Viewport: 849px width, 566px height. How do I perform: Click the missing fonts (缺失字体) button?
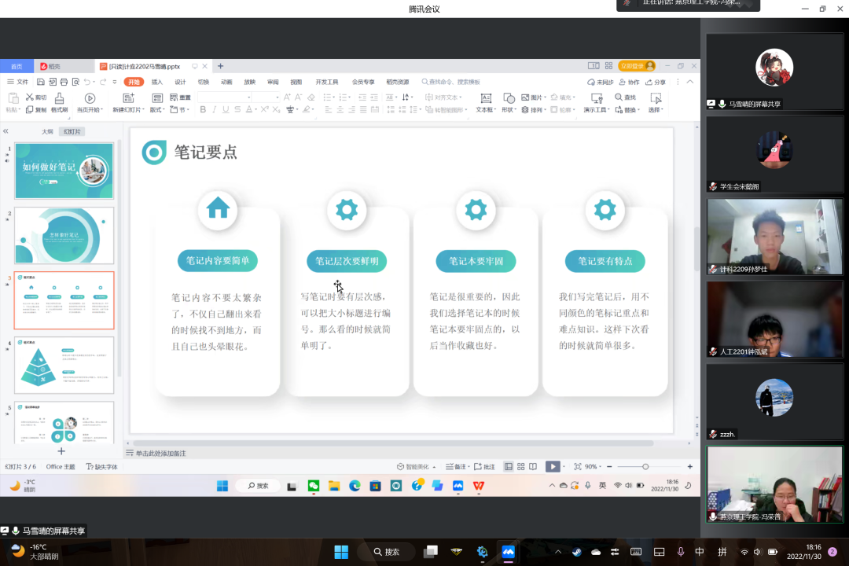102,467
